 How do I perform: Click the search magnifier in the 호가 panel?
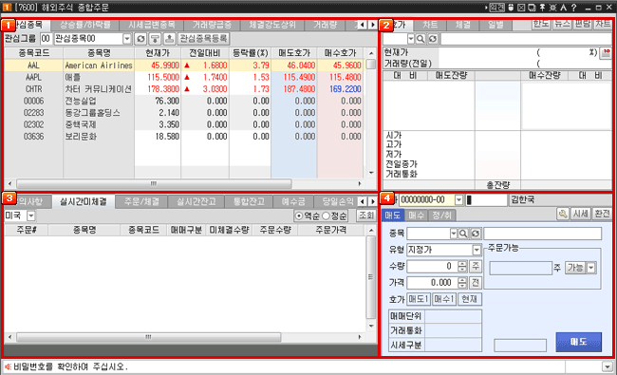coord(421,39)
